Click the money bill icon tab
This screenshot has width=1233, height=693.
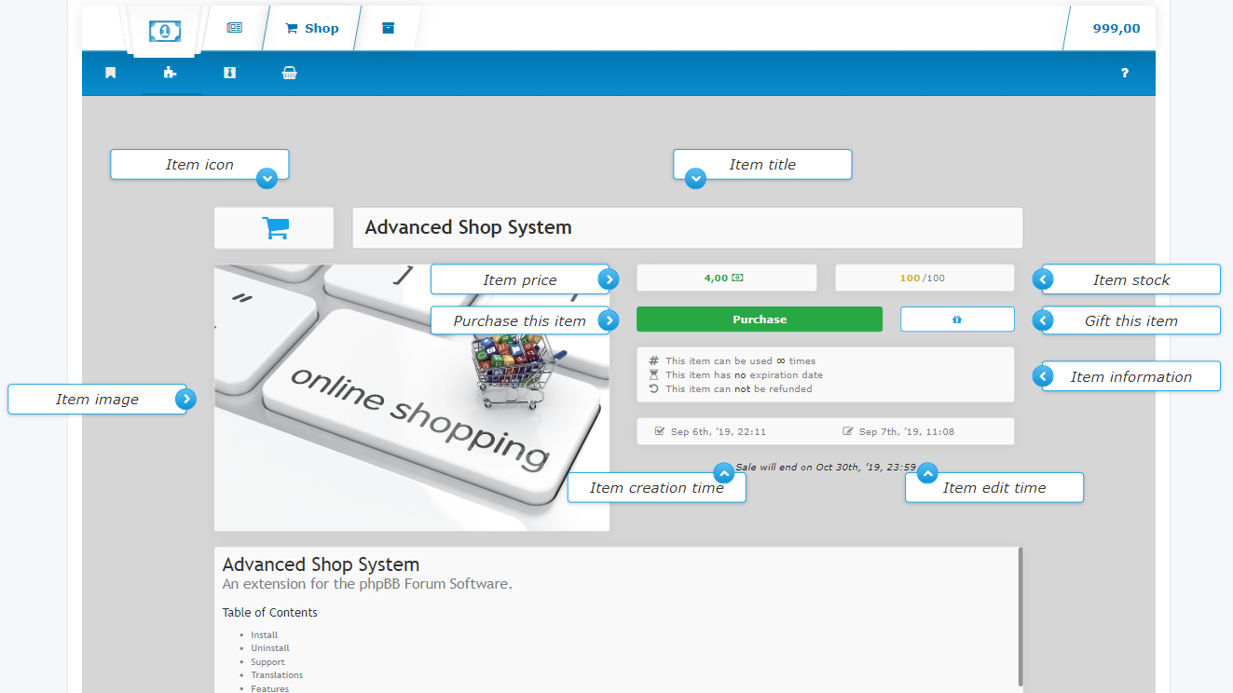[x=165, y=31]
